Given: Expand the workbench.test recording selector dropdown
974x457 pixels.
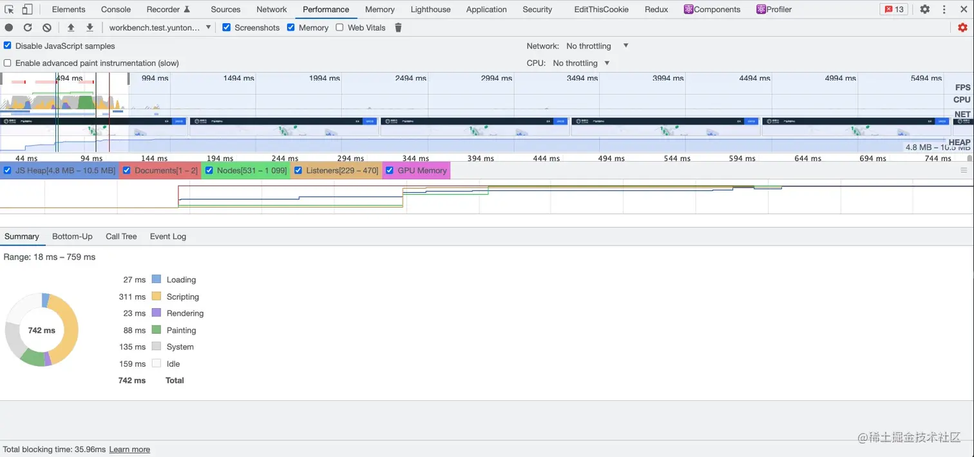Looking at the screenshot, I should [160, 28].
